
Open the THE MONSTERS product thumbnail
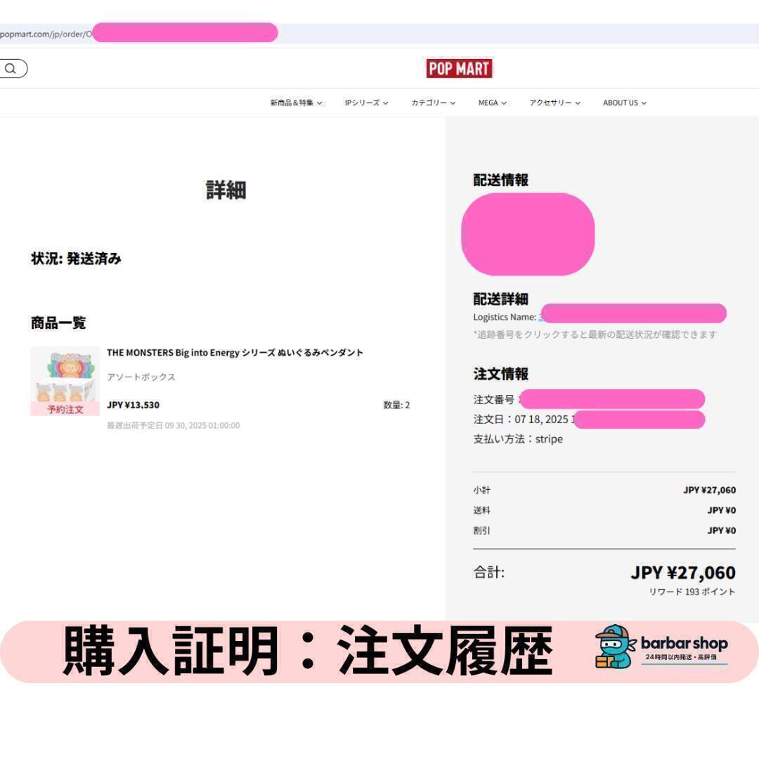click(x=65, y=381)
